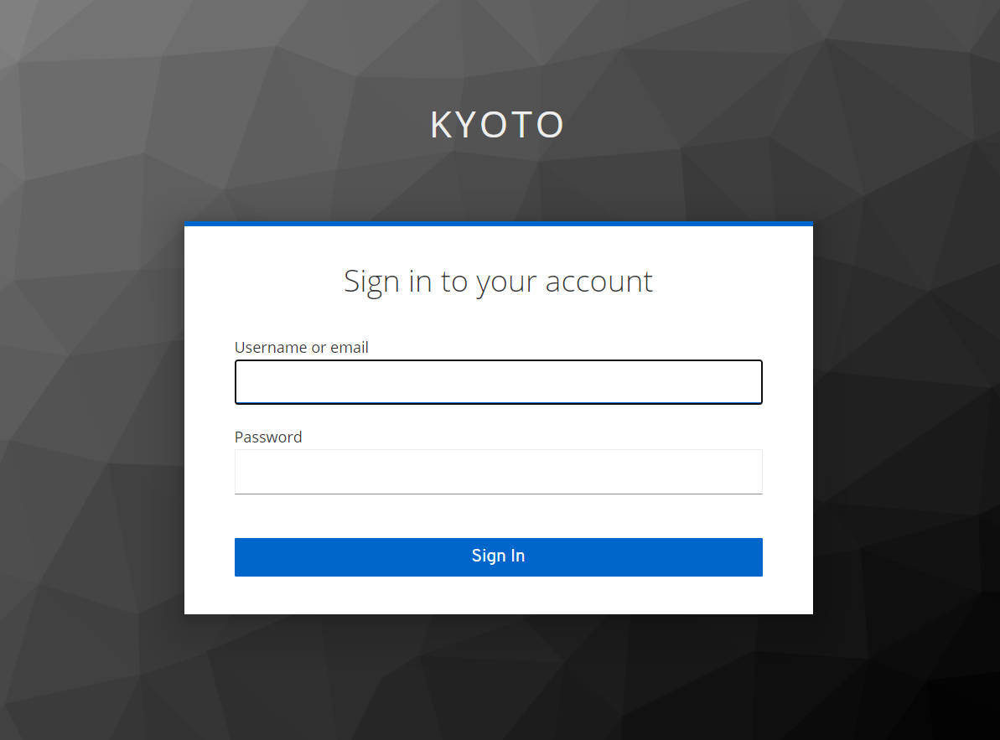
Task: Click the right end of the password box
Action: (x=751, y=472)
